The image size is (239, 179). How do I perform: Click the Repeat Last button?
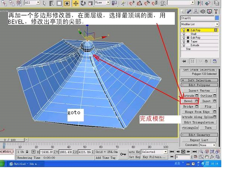[199, 140]
